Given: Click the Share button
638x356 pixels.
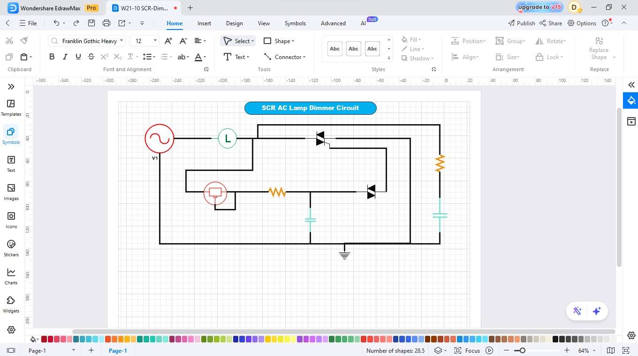Looking at the screenshot, I should (551, 23).
